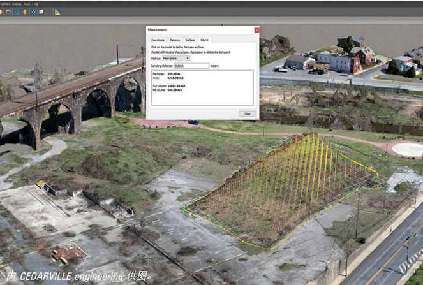Viewport: 423px width, 285px height.
Task: Select the Volume tab
Action: (204, 40)
